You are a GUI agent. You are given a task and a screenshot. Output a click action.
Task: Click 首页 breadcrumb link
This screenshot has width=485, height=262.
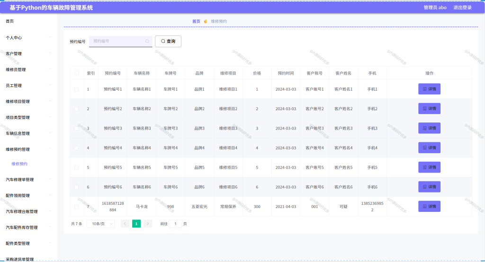pyautogui.click(x=196, y=21)
